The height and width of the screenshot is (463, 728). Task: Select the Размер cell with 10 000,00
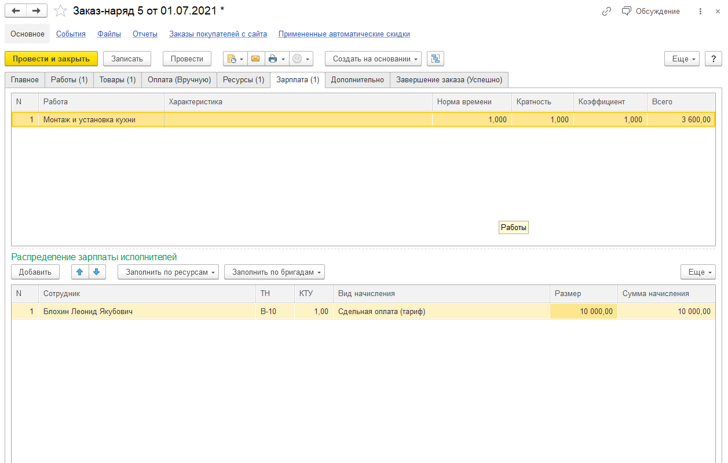[x=583, y=311]
